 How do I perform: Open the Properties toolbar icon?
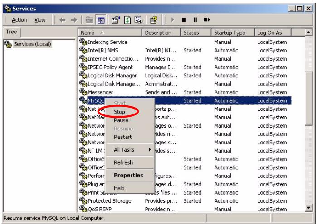[x=116, y=20]
